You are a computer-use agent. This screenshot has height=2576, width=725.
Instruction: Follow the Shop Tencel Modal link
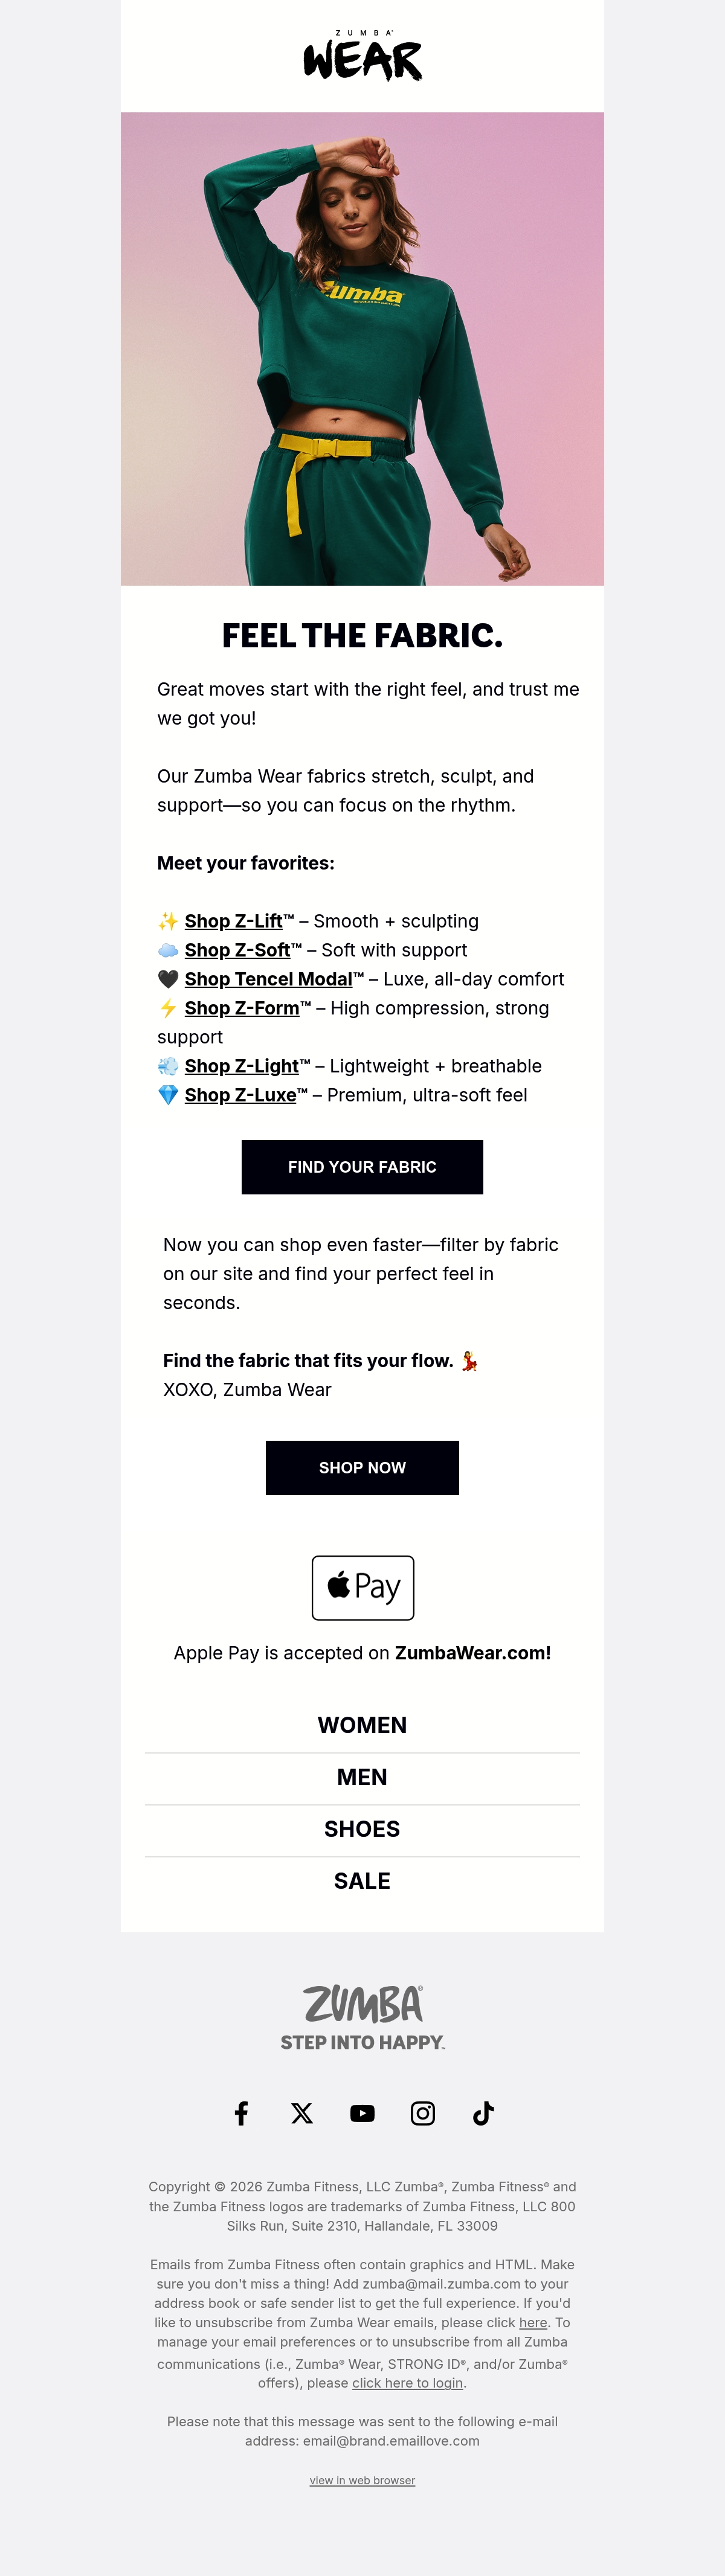click(x=268, y=979)
